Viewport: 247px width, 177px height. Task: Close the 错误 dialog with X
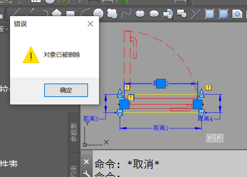tap(90, 24)
